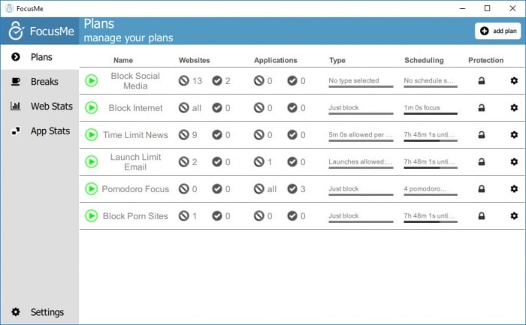Open Launch Limit Email '7h 48m 1s' schedule
Image resolution: width=526 pixels, height=325 pixels.
pyautogui.click(x=431, y=162)
